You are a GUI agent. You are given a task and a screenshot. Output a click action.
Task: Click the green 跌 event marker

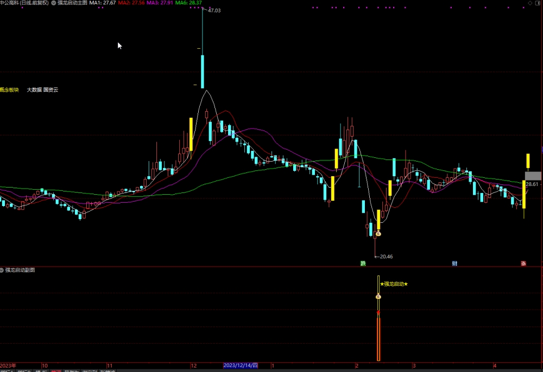point(363,264)
